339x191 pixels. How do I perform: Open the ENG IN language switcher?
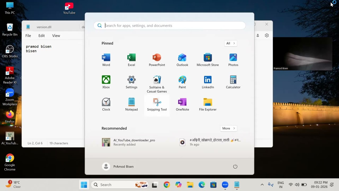point(281,185)
